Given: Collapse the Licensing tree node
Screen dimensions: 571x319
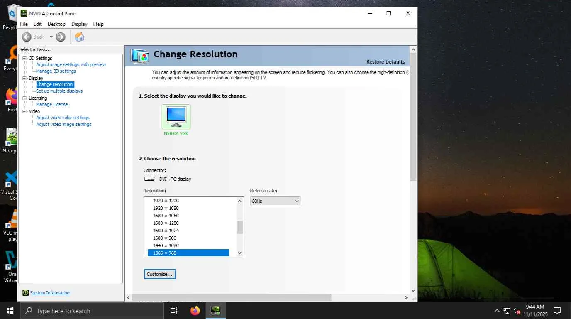Looking at the screenshot, I should point(24,98).
